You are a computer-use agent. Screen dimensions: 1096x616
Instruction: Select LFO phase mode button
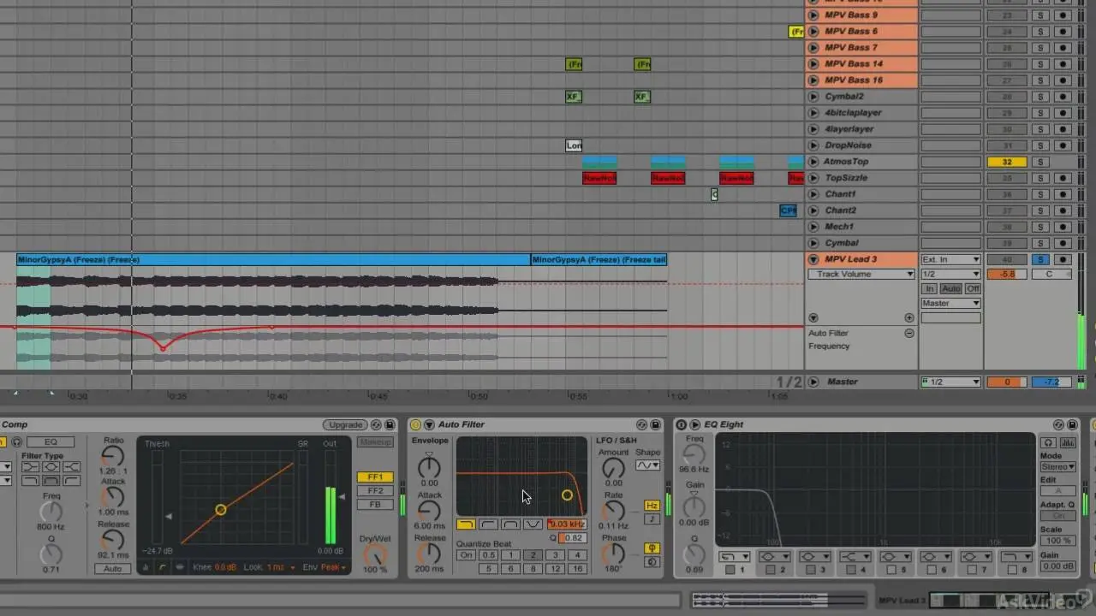pos(652,548)
